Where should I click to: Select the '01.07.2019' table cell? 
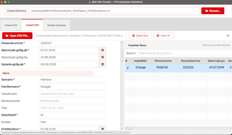click(217, 68)
